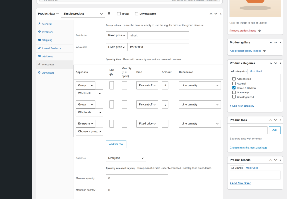Open the Choose a group dropdown

(x=89, y=131)
